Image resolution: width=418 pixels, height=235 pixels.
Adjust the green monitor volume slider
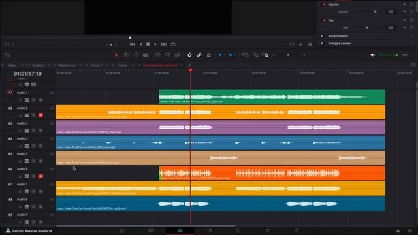coord(388,55)
